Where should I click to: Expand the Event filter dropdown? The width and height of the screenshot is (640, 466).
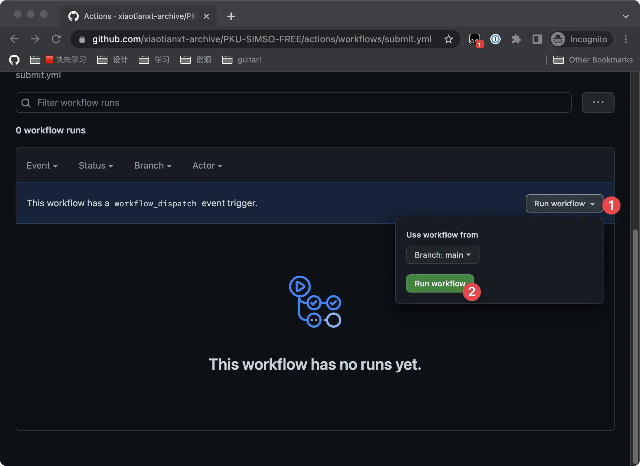pyautogui.click(x=42, y=165)
